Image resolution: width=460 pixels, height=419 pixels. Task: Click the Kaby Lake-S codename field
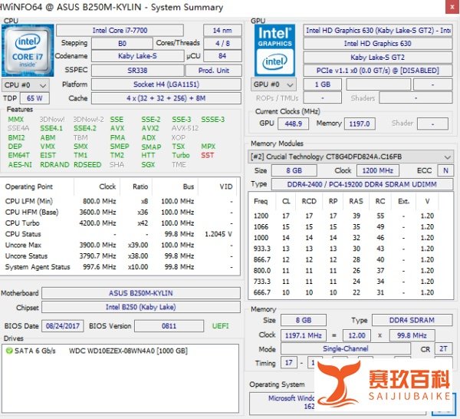coord(137,56)
